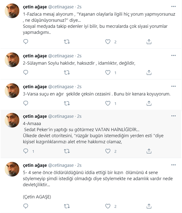Retweet the fifth tweet signed Çetin AGAŞE
Screen dimensions: 182x213
coord(67,206)
